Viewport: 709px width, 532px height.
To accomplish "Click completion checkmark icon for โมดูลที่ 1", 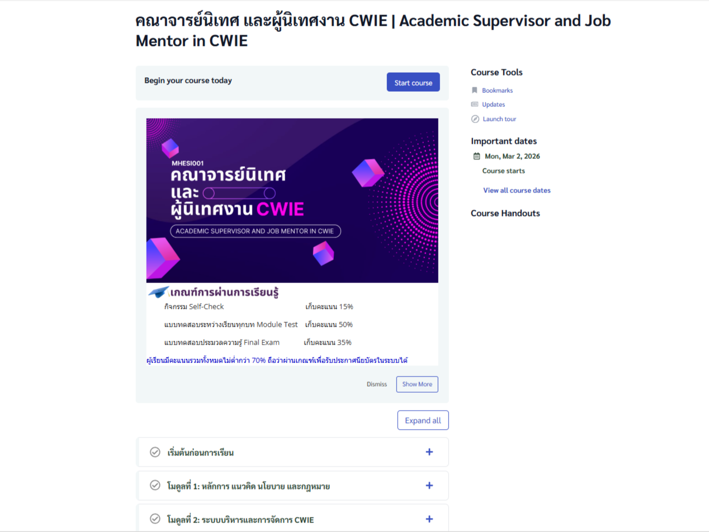I will pos(155,486).
